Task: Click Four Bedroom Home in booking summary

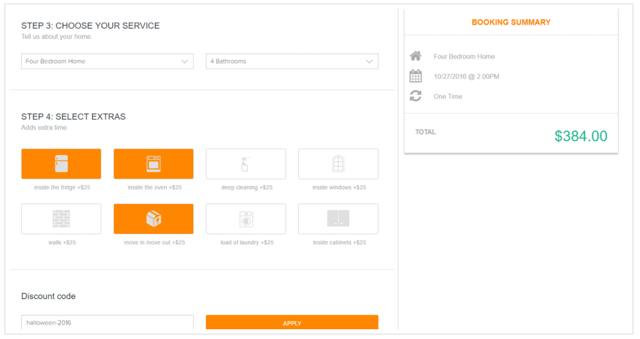Action: (464, 57)
